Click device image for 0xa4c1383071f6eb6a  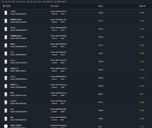[x=6, y=37]
